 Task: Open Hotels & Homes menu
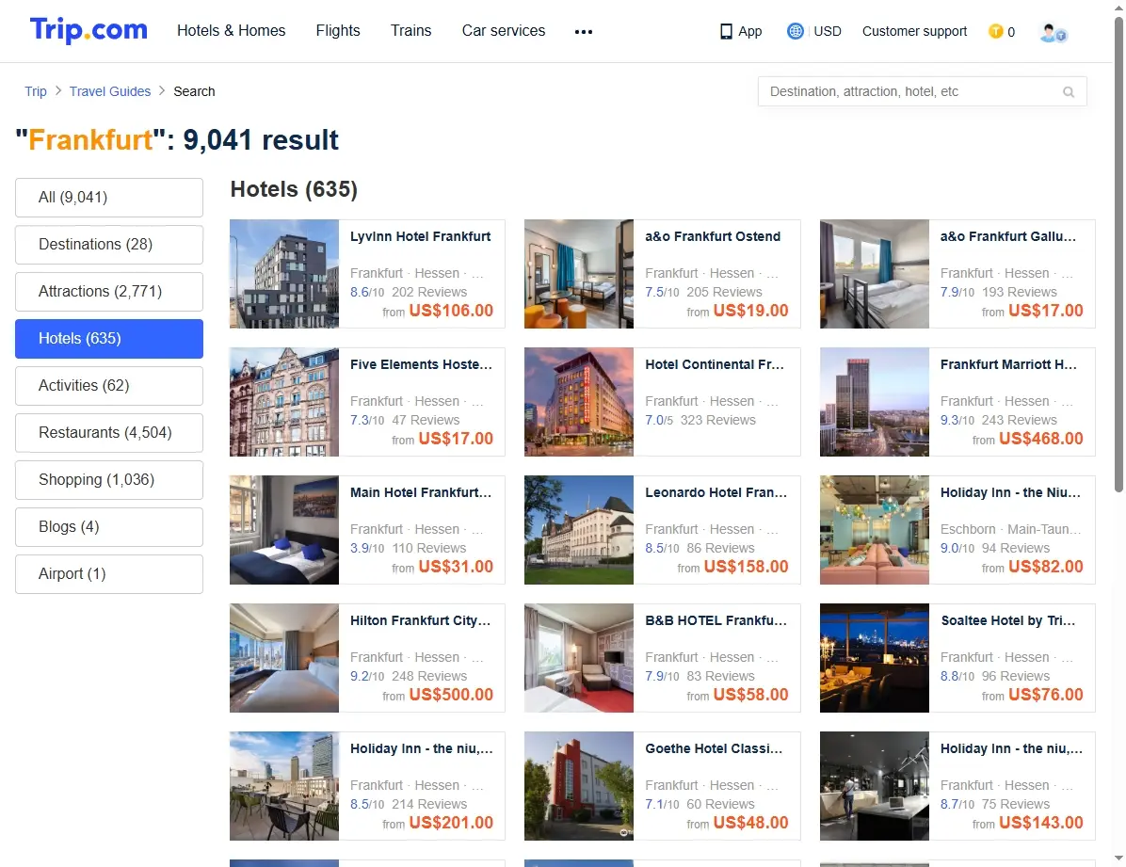[232, 31]
